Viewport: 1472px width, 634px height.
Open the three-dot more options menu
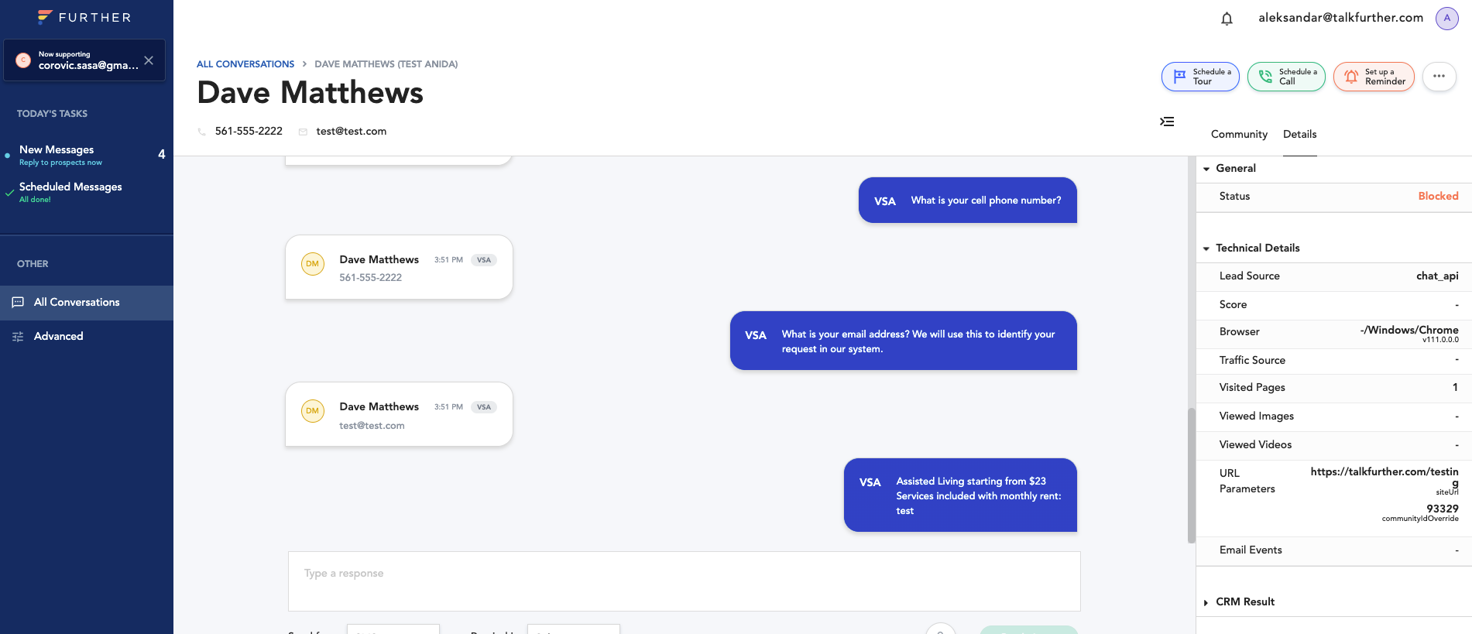tap(1439, 76)
